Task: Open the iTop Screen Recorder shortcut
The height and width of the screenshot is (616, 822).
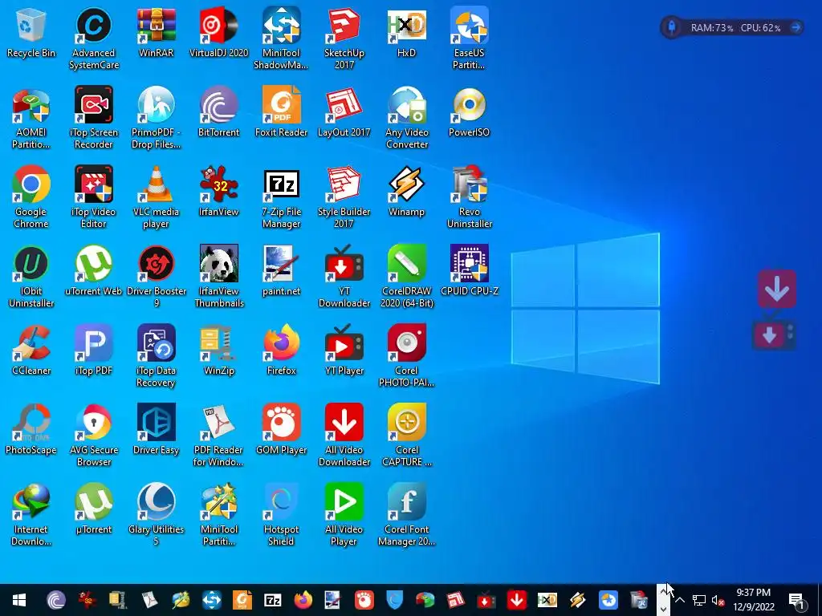Action: tap(94, 118)
